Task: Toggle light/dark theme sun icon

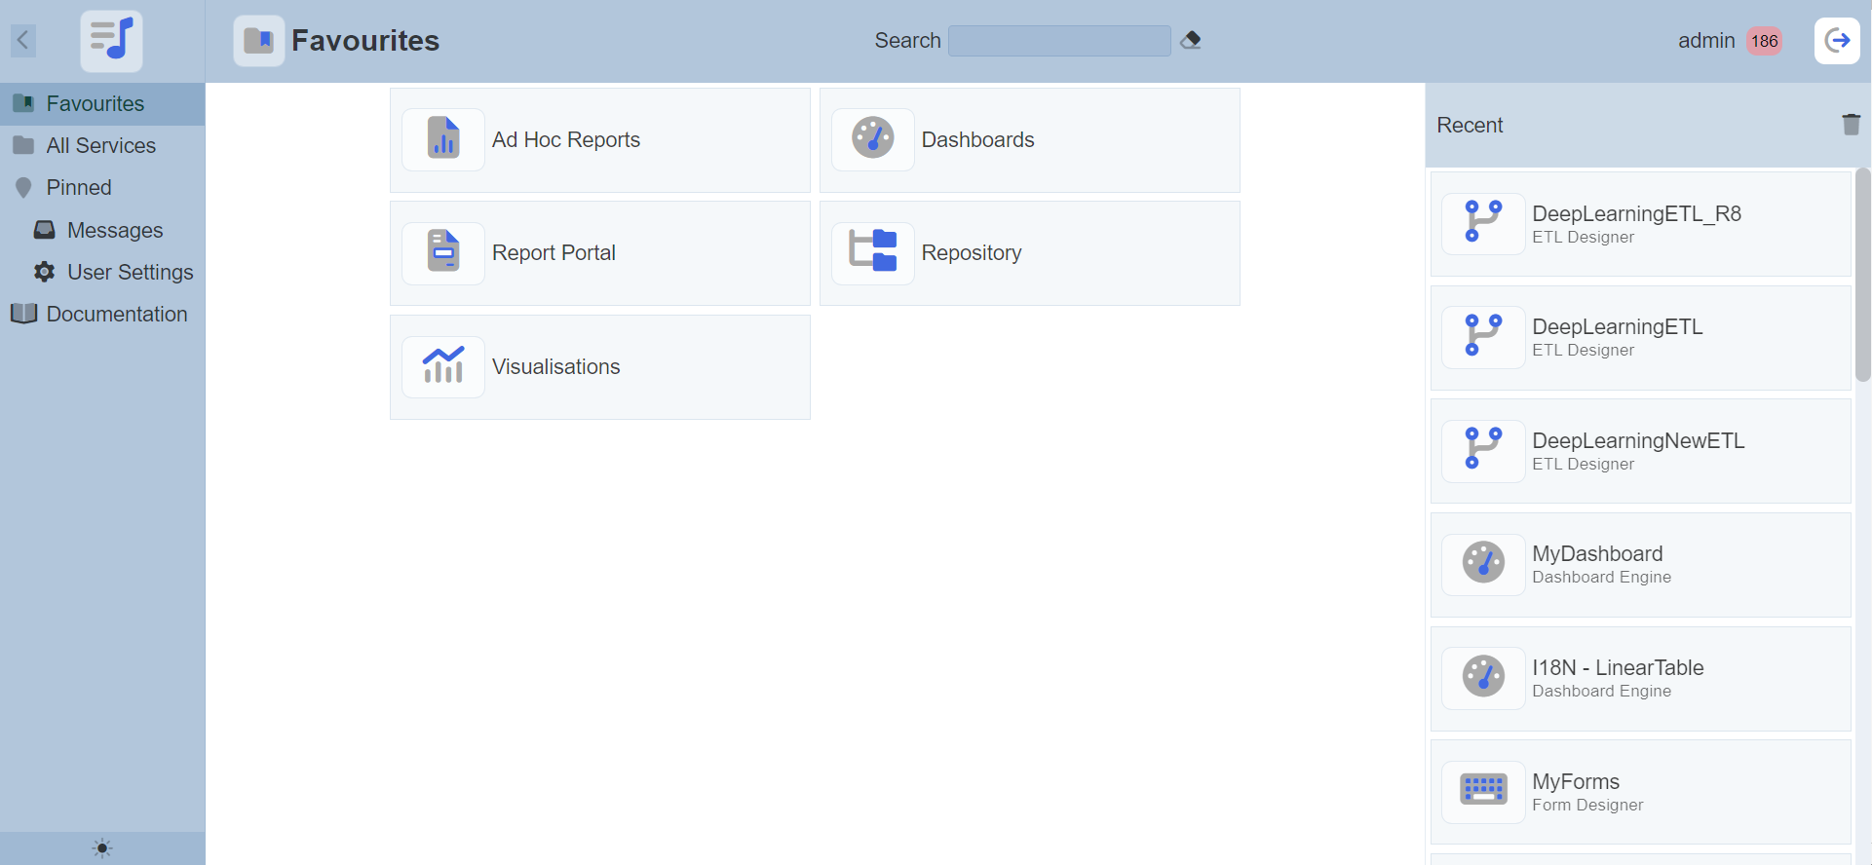Action: tap(102, 848)
